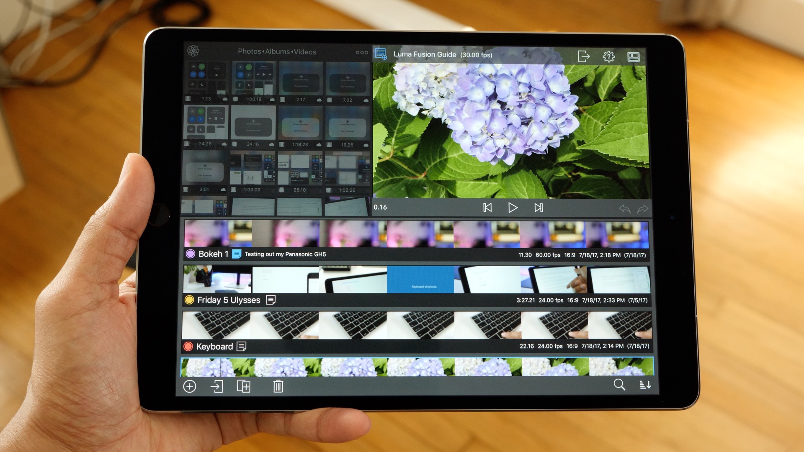Viewport: 804px width, 452px height.
Task: Tap the 22.16 duration on Keyboard
Action: [x=527, y=346]
